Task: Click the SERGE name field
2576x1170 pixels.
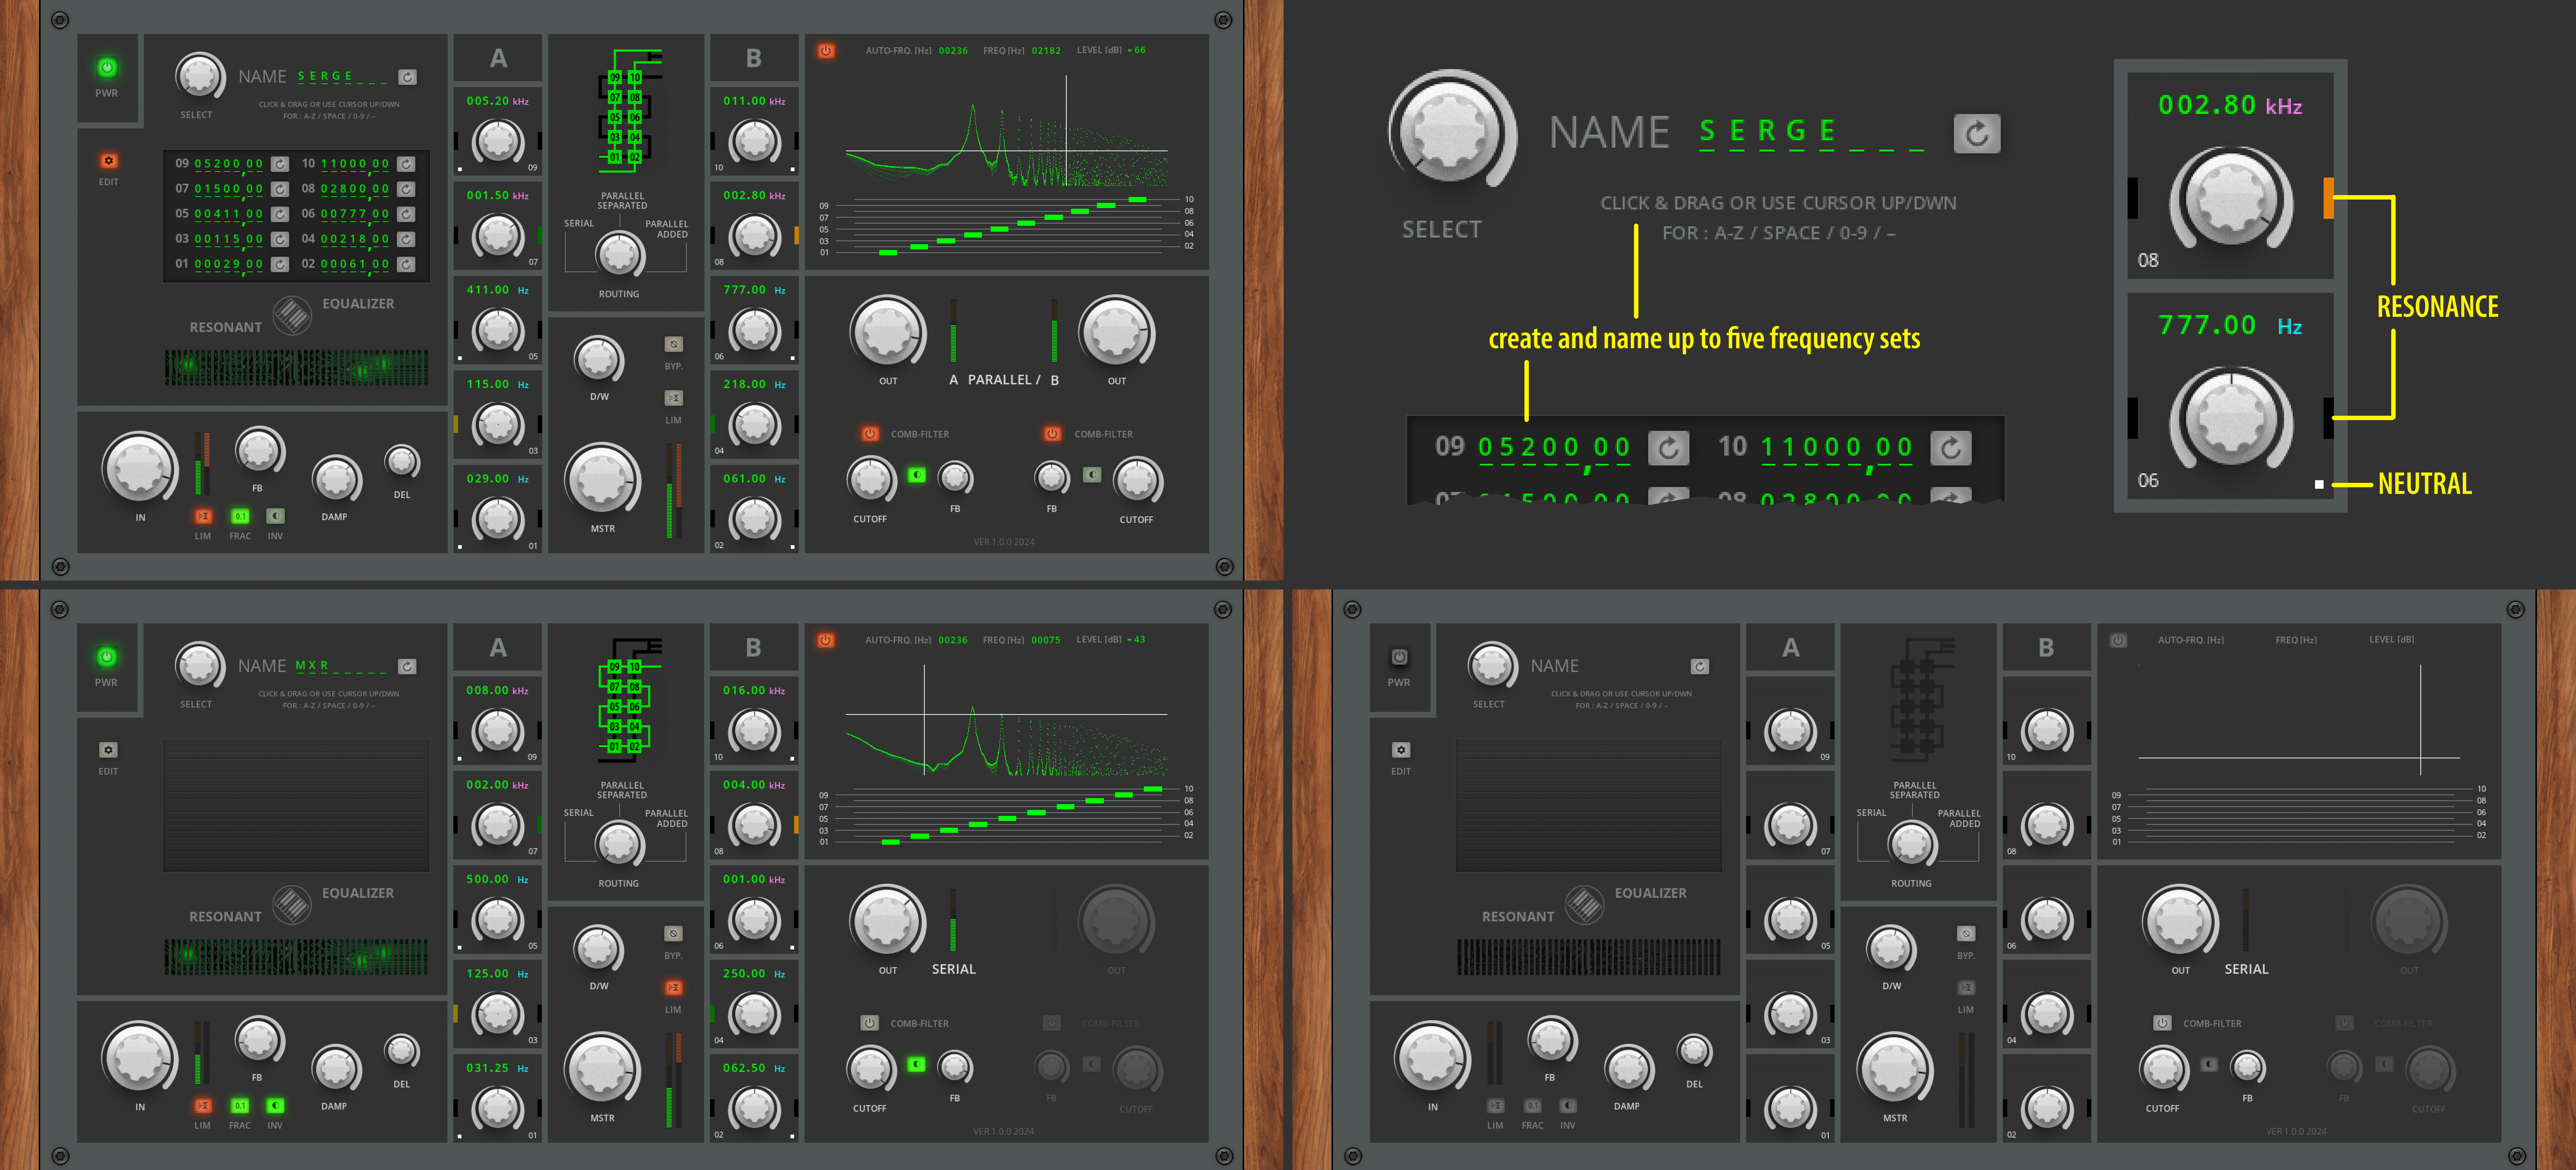Action: 341,77
